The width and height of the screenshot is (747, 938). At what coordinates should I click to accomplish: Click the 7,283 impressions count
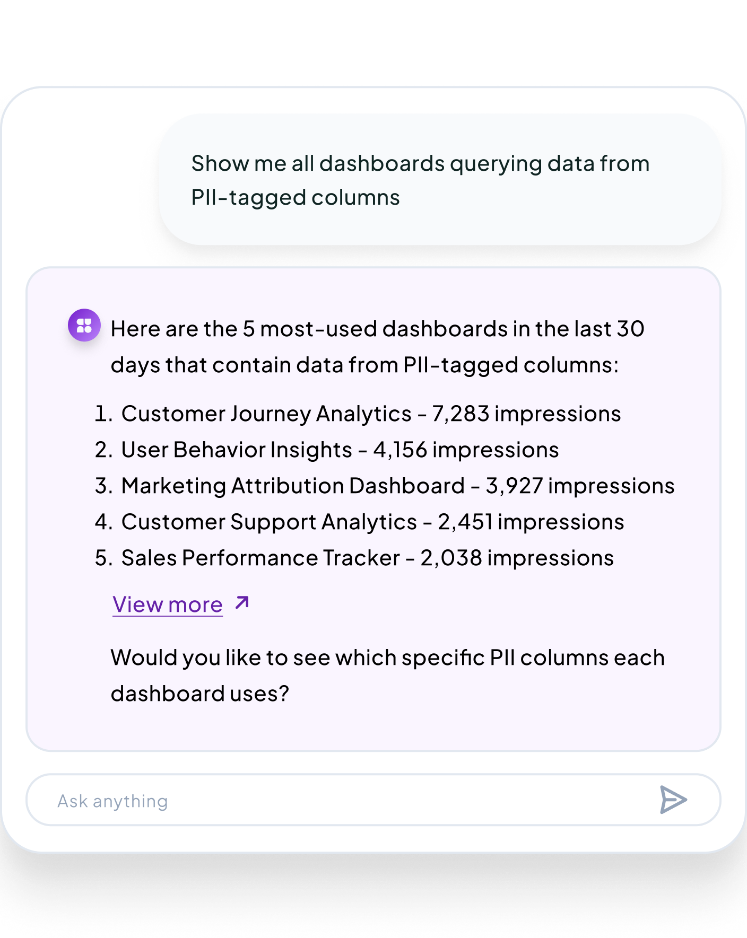[x=526, y=414]
